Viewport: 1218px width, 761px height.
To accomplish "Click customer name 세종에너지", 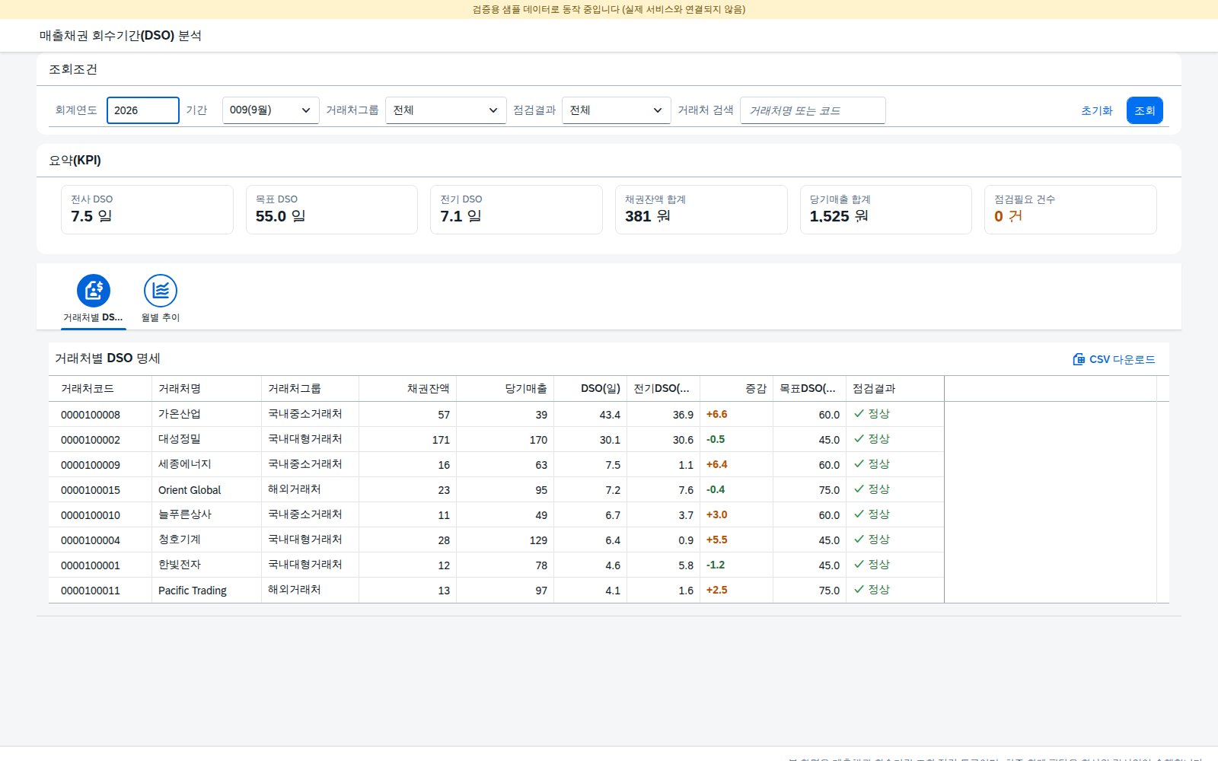I will coord(185,464).
